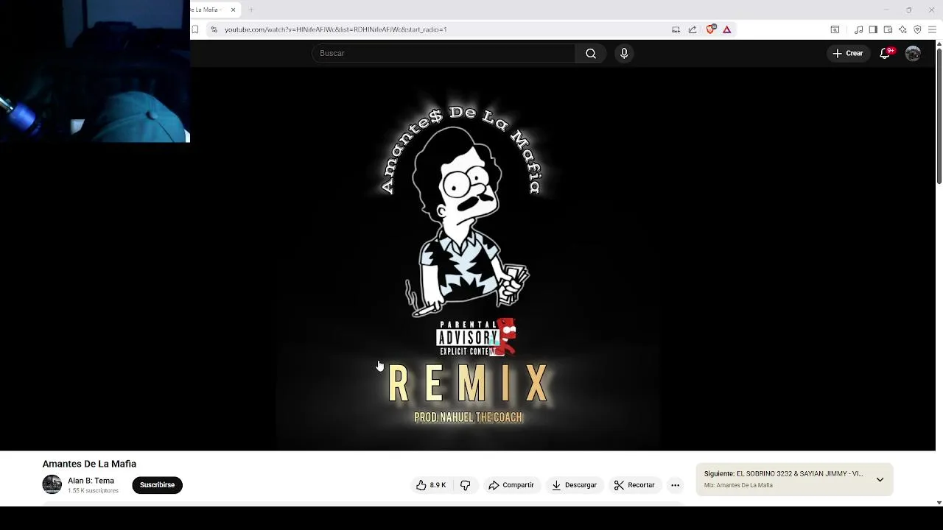The width and height of the screenshot is (943, 530).
Task: Click the Suscribirse button
Action: click(x=157, y=485)
